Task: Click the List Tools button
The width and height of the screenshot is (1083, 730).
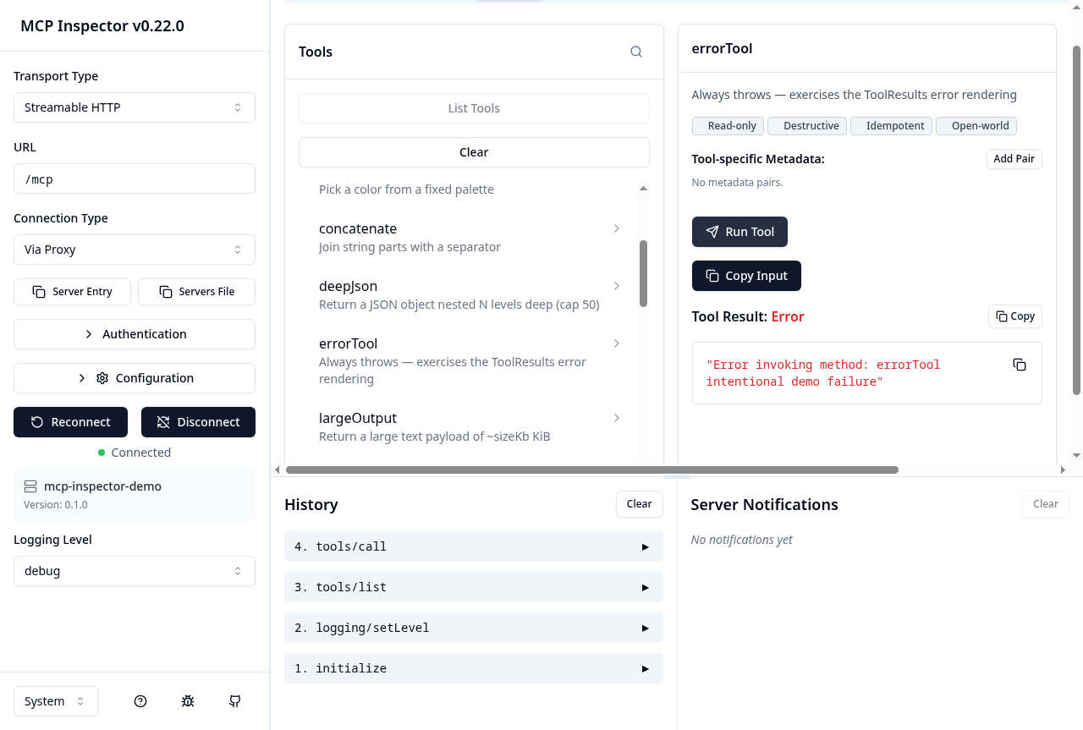Action: (x=474, y=108)
